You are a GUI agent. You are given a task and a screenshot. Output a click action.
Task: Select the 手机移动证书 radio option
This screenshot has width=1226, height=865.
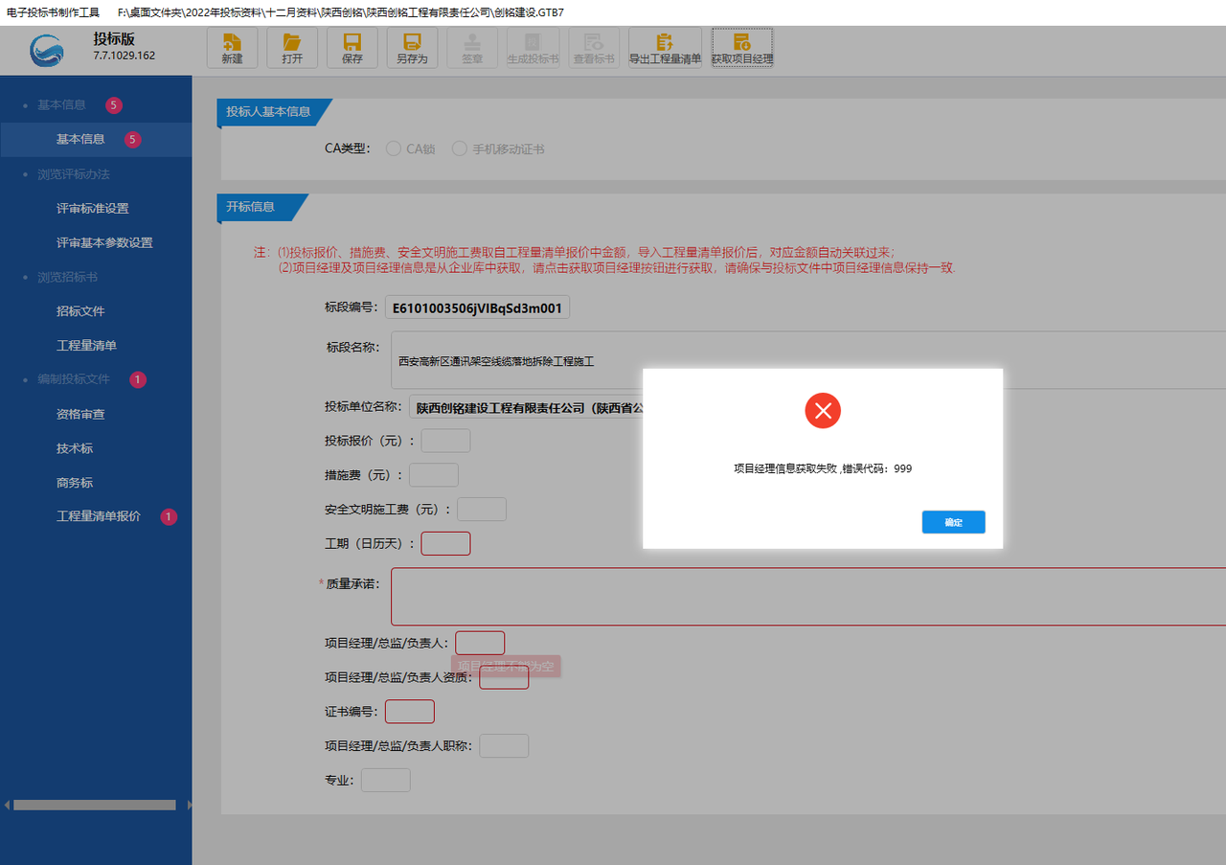click(x=460, y=148)
